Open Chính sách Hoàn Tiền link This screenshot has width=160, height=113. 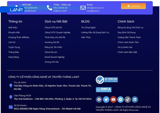pyautogui.click(x=128, y=42)
